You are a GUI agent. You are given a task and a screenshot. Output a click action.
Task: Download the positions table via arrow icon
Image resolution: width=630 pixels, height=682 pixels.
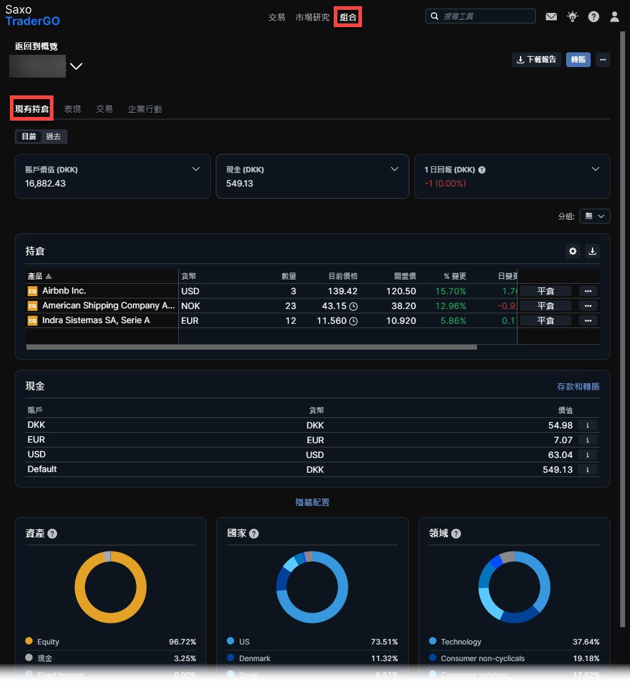[x=593, y=251]
